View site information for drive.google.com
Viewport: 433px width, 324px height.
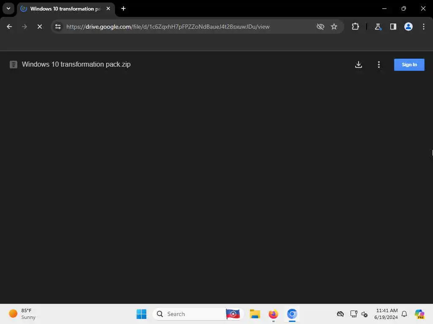[x=58, y=27]
